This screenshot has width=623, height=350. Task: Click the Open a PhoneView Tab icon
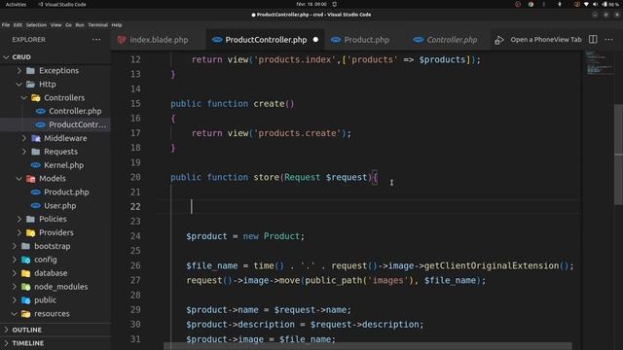[x=499, y=40]
